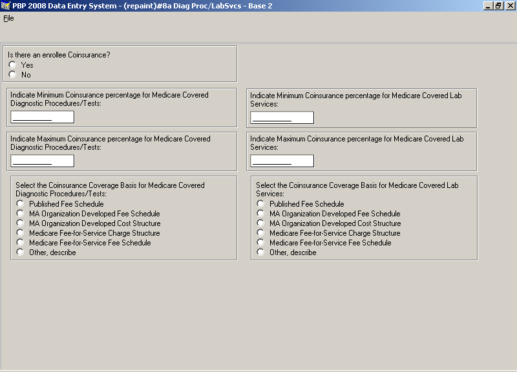Select Medicare Fee-for-Service Charge Structure for Lab Services

[x=260, y=232]
